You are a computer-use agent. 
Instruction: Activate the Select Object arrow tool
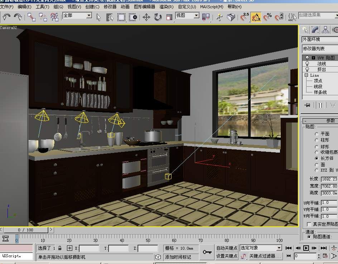coord(98,17)
